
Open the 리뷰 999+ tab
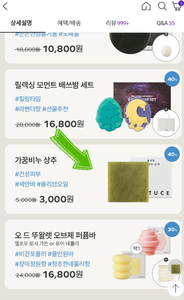(118, 23)
